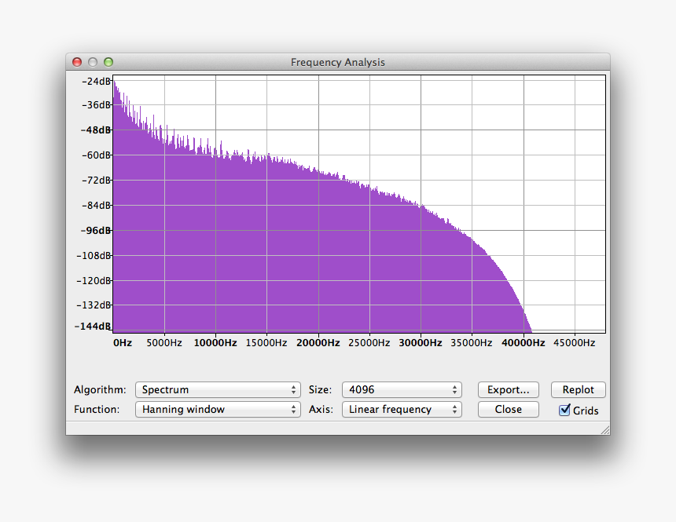Click the Axis: label
This screenshot has width=676, height=522.
pos(321,409)
